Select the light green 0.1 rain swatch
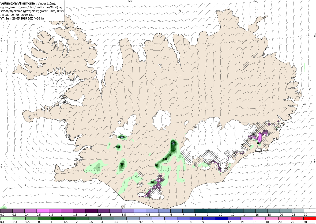This screenshot has width=316, height=224. click(6, 218)
